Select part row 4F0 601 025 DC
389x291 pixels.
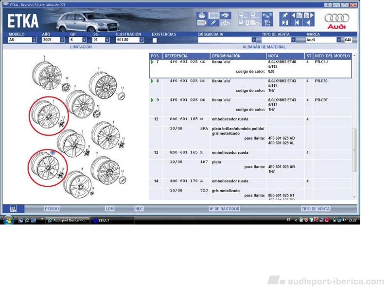250,88
